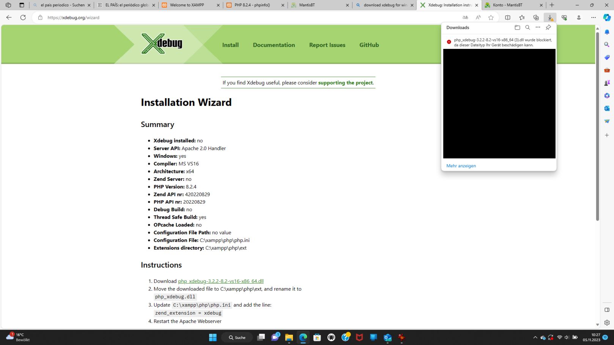This screenshot has width=614, height=345.
Task: Switch to the el pais periodico - Suchen tab
Action: click(x=62, y=5)
